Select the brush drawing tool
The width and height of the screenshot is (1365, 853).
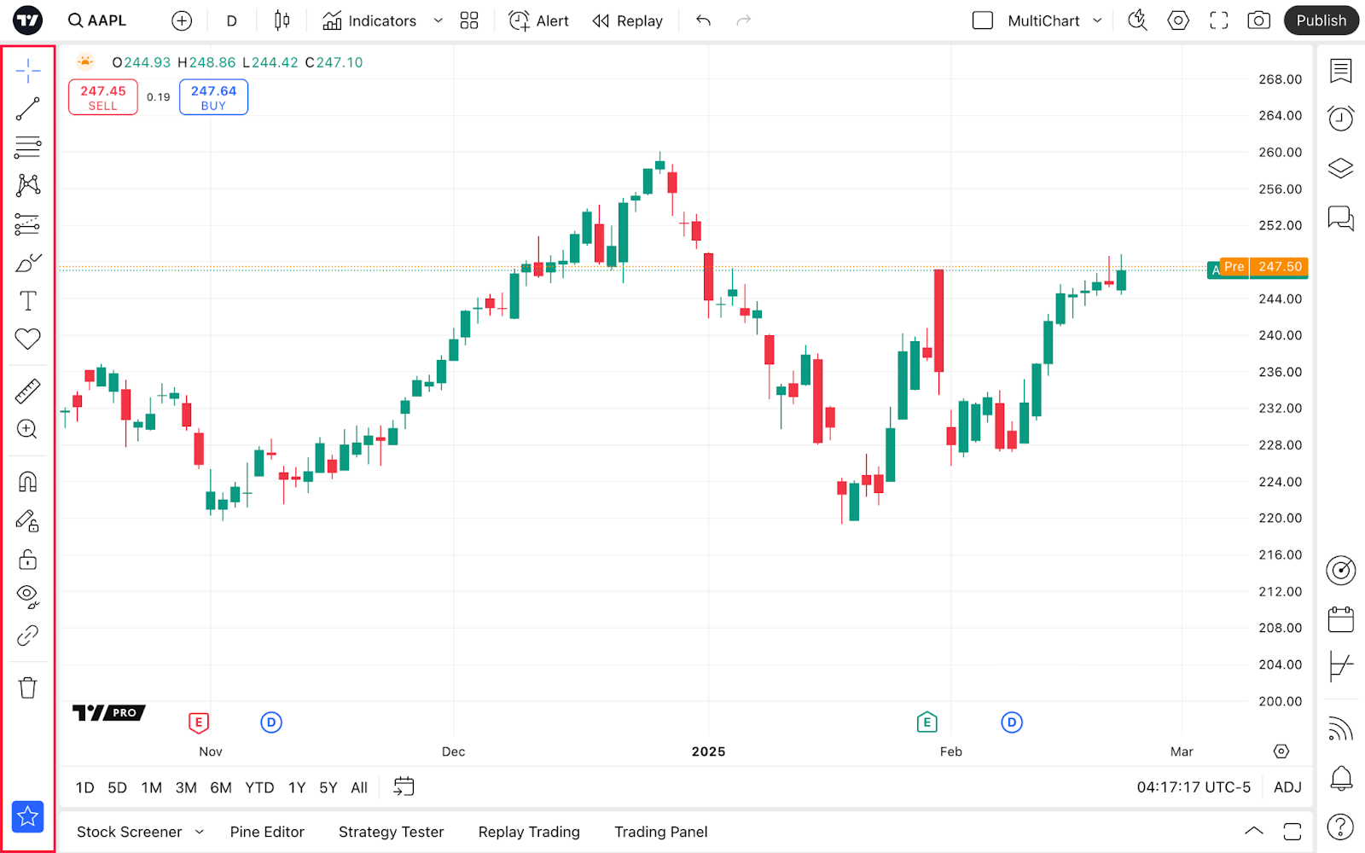tap(27, 262)
